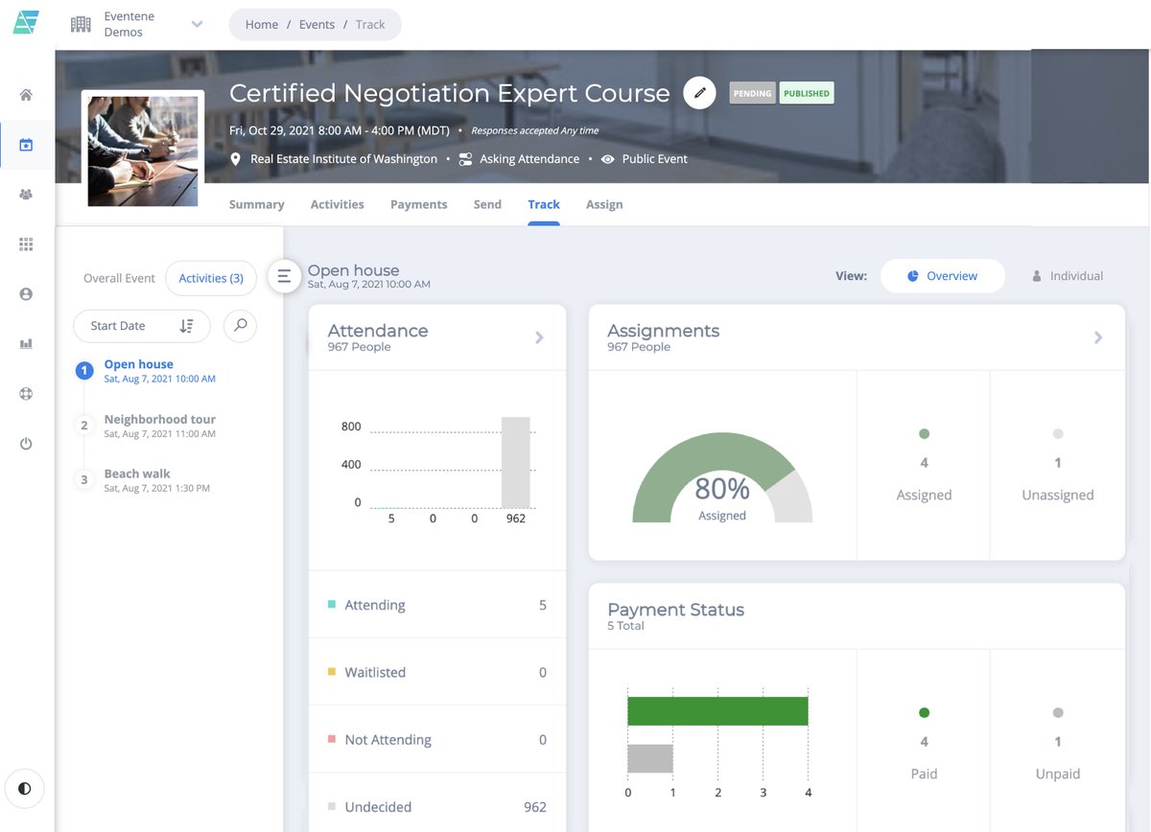Click the green Paid bar
The image size is (1151, 832).
click(717, 711)
